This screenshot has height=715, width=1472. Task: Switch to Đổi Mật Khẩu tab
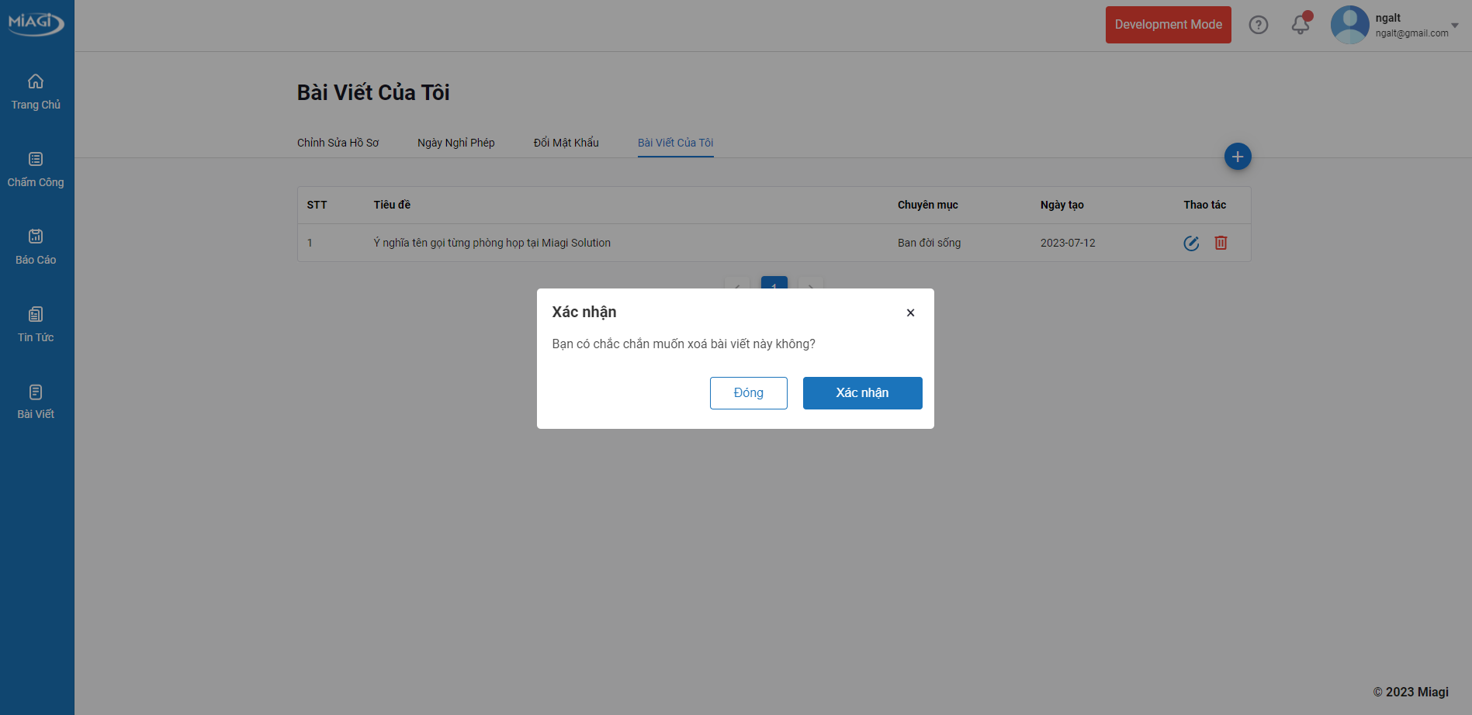click(x=566, y=143)
